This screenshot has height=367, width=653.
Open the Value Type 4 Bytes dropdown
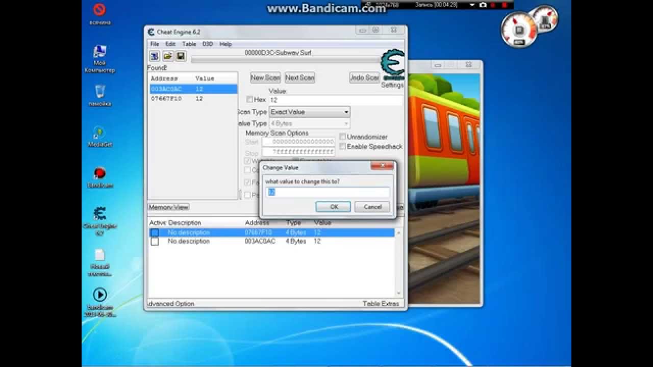(x=309, y=123)
